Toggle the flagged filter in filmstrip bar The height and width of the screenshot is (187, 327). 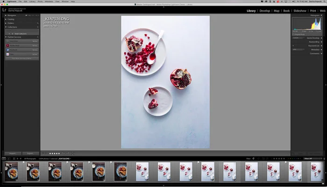pyautogui.click(x=254, y=159)
